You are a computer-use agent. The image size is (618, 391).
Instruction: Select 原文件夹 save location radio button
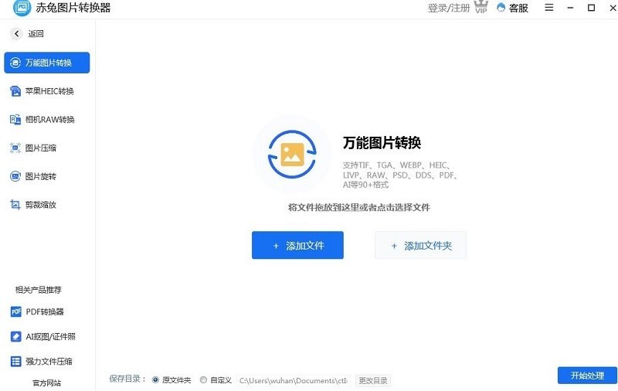[x=155, y=380]
